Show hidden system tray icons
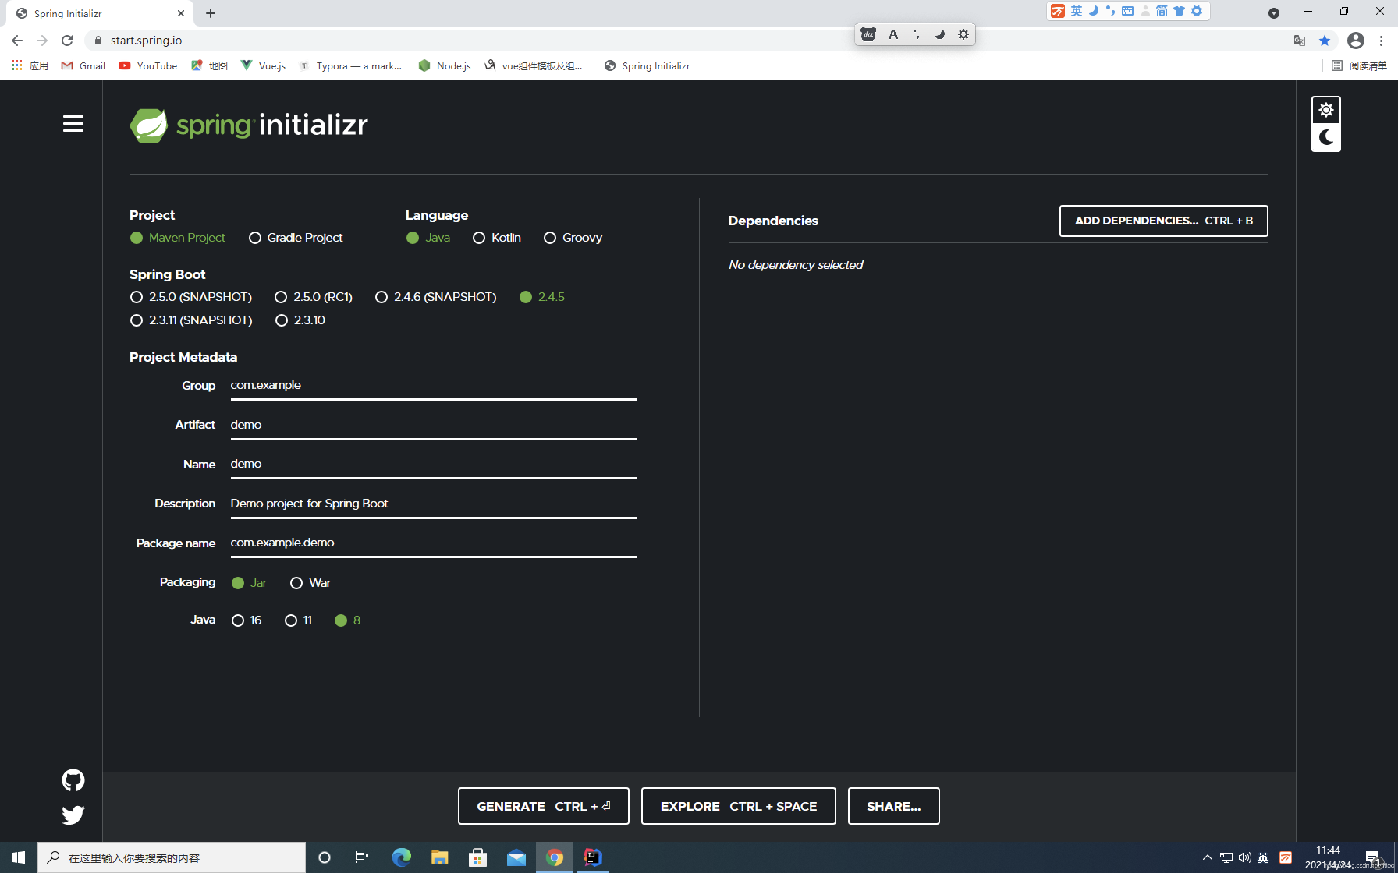Viewport: 1398px width, 873px height. (1207, 857)
